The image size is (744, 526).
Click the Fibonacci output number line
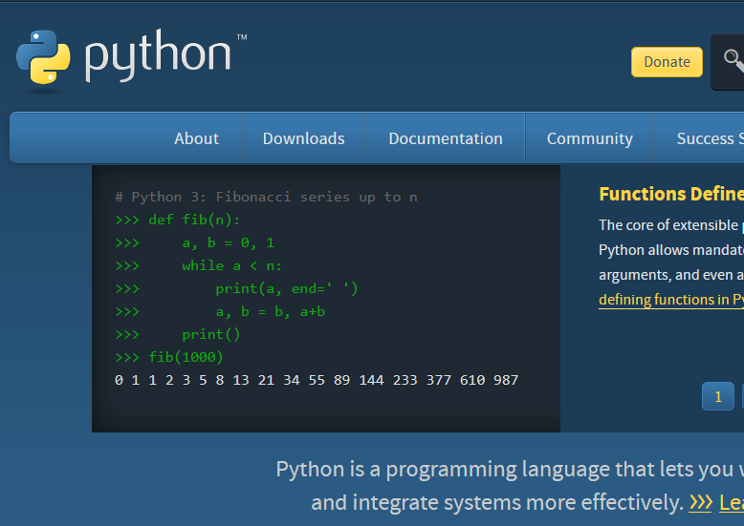coord(317,380)
